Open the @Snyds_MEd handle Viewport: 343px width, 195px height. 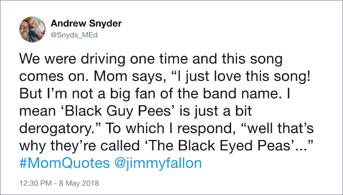tap(74, 35)
